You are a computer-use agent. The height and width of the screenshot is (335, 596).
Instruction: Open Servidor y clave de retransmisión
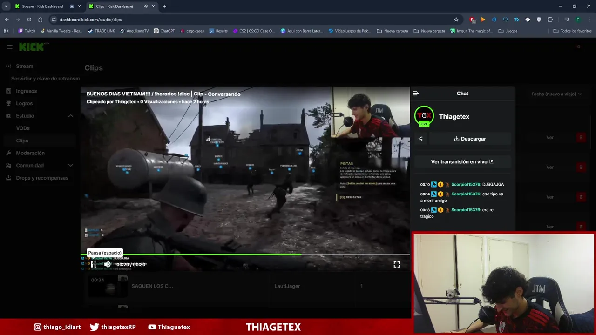coord(45,79)
